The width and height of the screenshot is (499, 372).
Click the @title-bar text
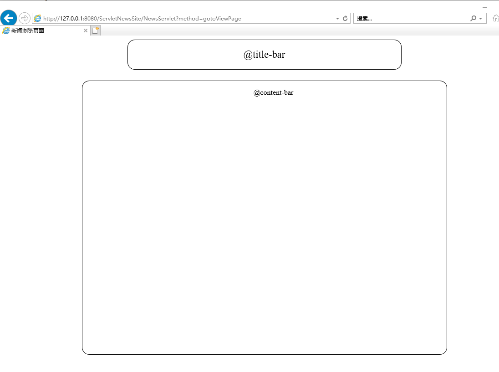coord(264,55)
